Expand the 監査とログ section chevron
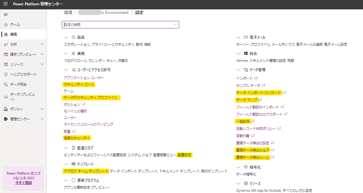This screenshot has width=363, height=193. 66,148
